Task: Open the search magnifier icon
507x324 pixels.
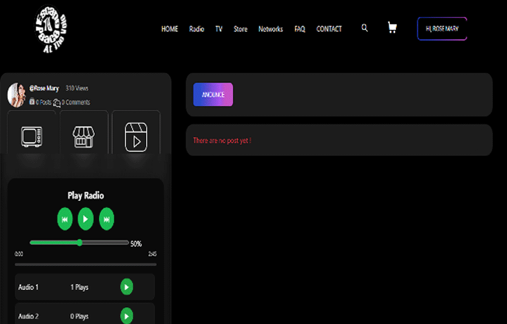Action: click(364, 28)
